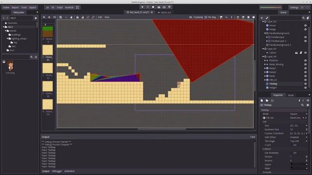The image size is (312, 175).
Task: Toggle Use Kinematic collision checkbox
Action: click(295, 153)
